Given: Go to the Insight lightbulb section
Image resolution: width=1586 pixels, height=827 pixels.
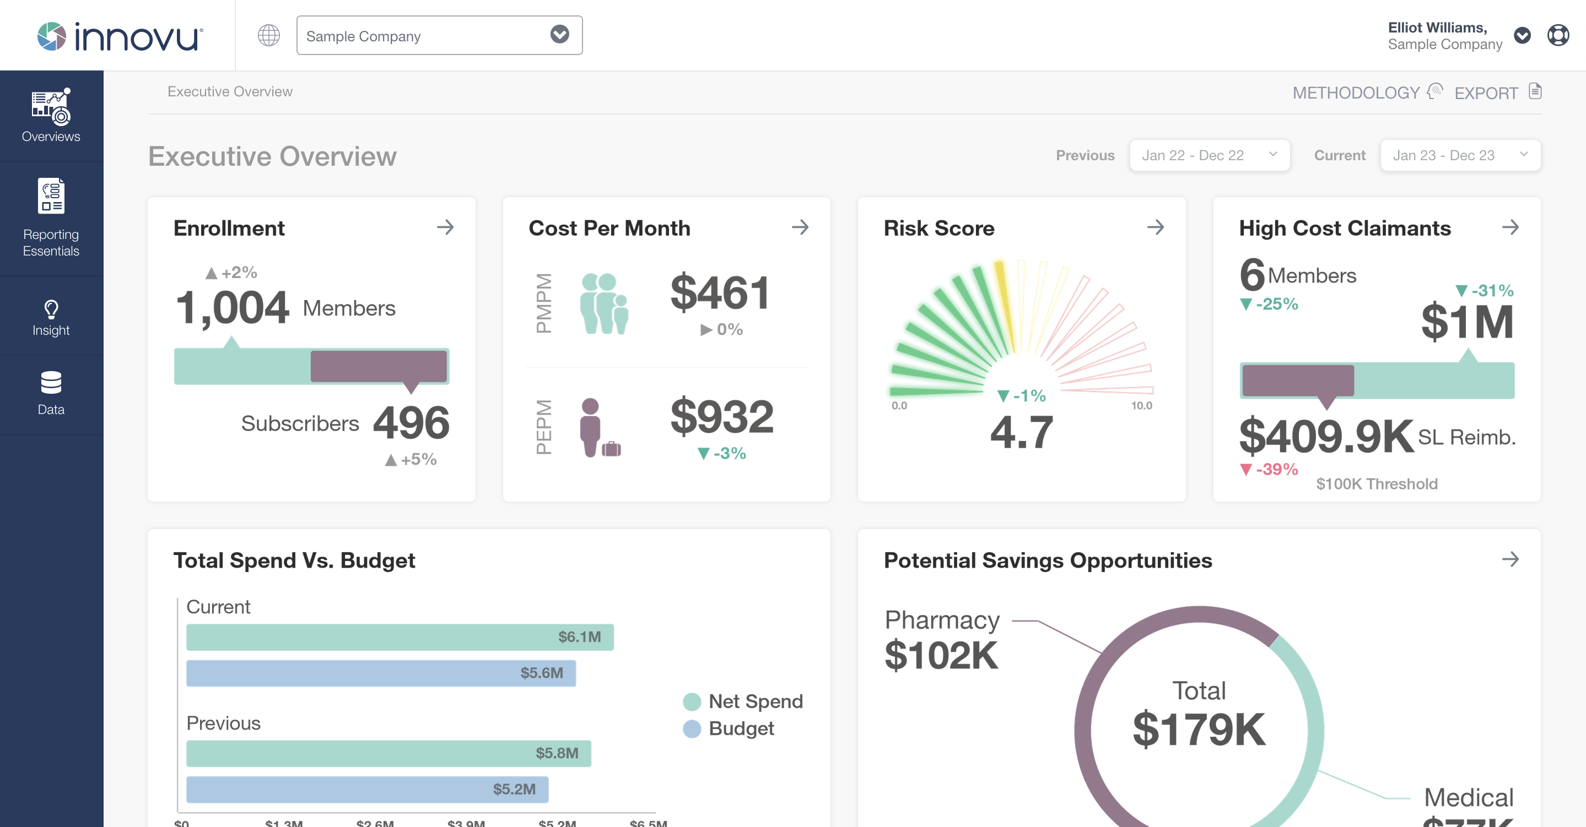Looking at the screenshot, I should click(51, 318).
